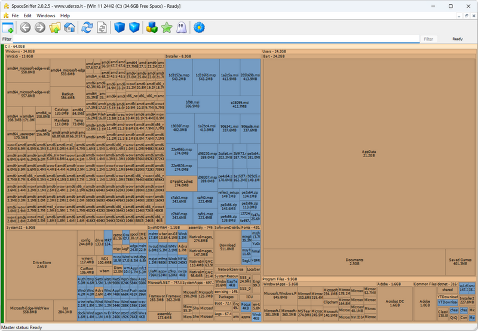Screen dimensions: 478x331
Task: Click the Filter button
Action: (428, 39)
